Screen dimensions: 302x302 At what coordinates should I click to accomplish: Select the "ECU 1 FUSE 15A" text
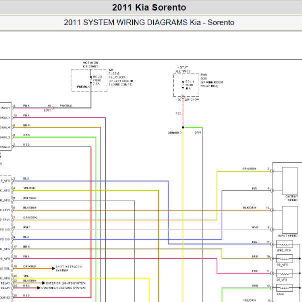[x=190, y=85]
